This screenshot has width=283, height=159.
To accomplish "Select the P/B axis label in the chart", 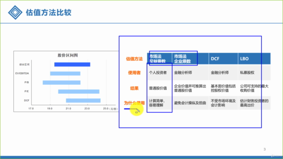I will pos(27,83).
